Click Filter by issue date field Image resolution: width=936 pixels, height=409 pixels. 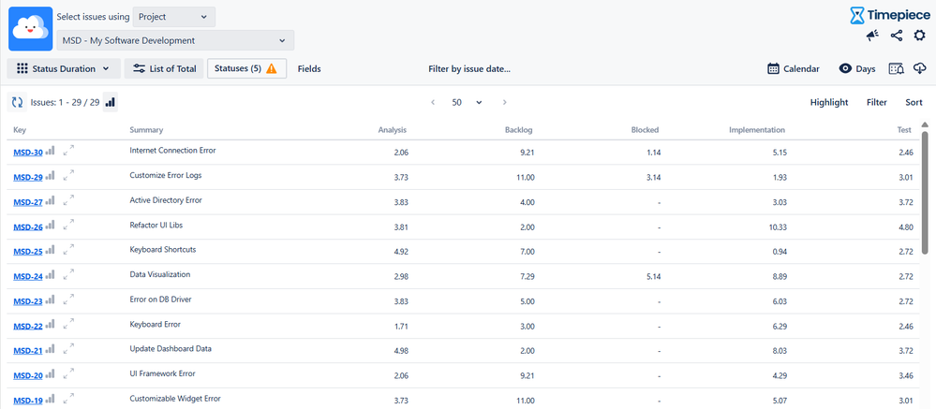pos(469,68)
